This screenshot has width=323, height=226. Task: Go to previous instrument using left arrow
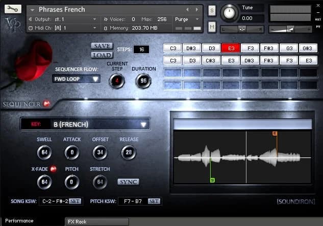187,9
